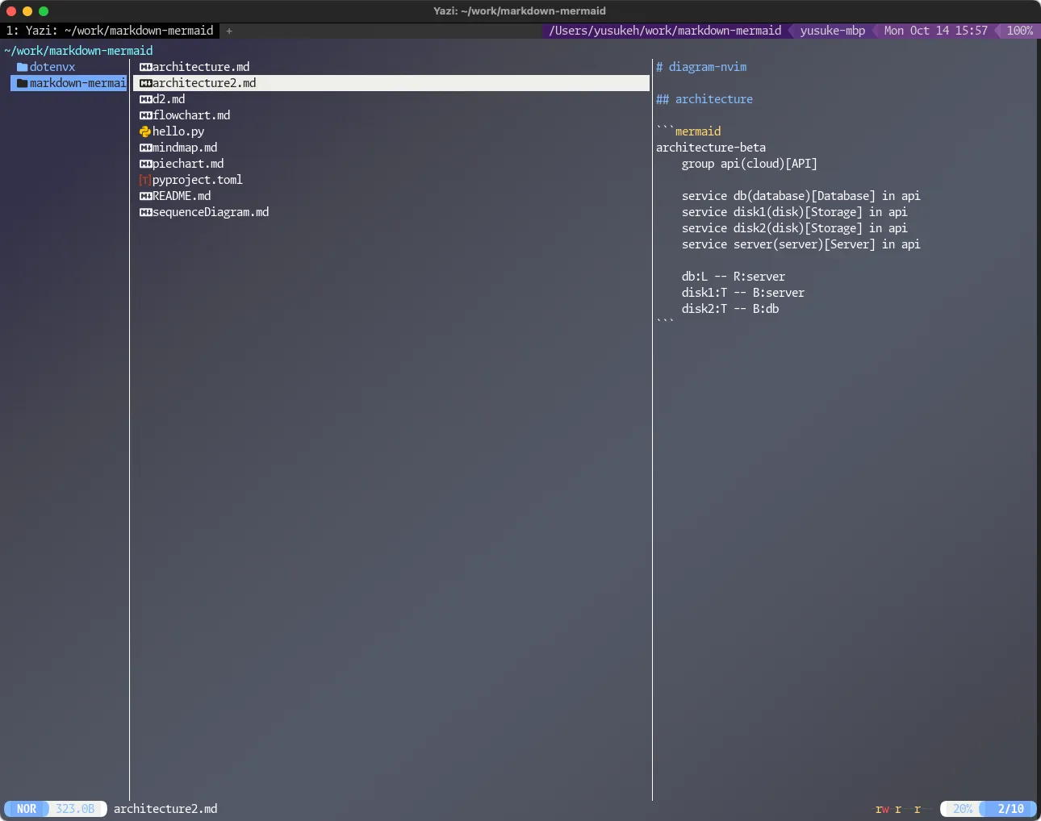
Task: Click the 2/10 item position counter
Action: tap(1011, 809)
